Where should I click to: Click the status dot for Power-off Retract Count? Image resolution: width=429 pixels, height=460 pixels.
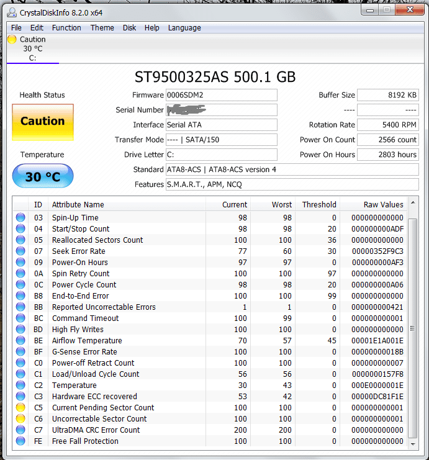tap(20, 363)
